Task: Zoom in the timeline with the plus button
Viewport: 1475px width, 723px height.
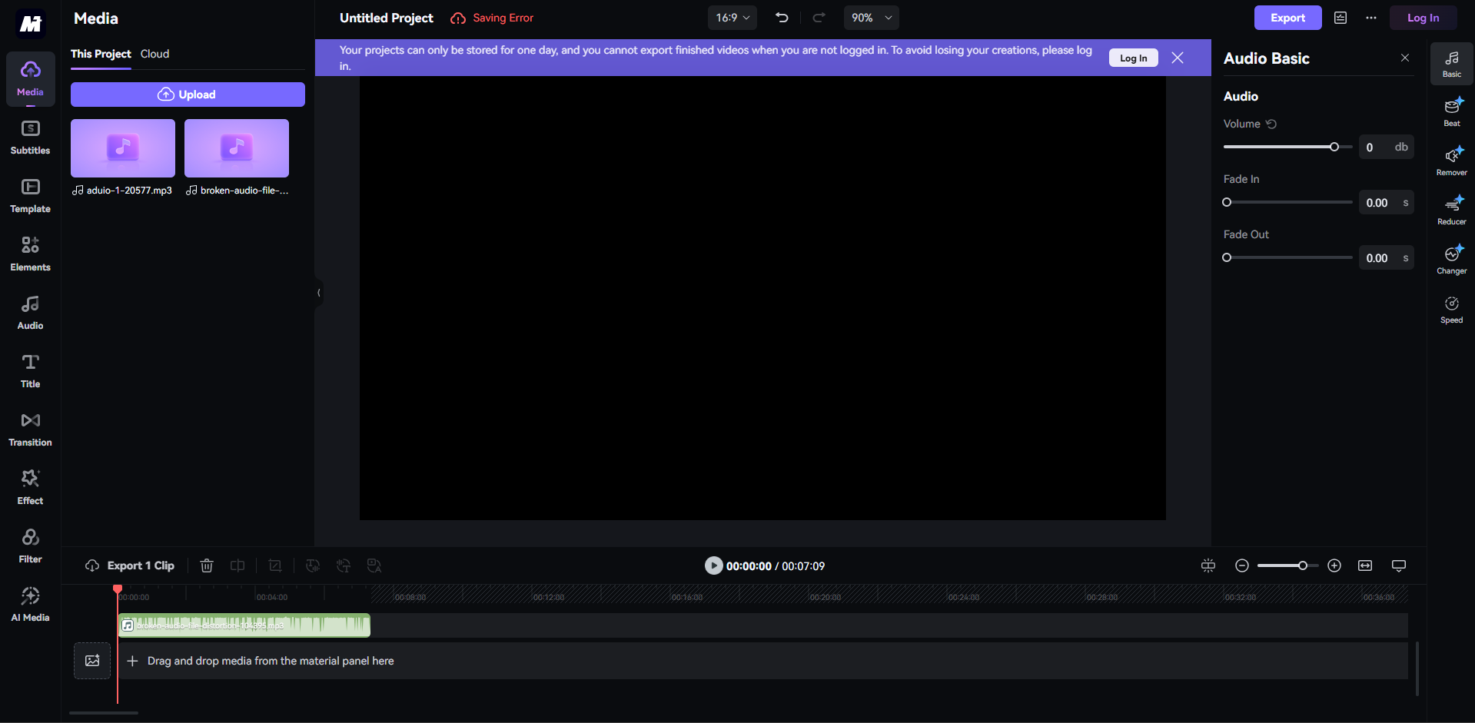Action: (x=1334, y=565)
